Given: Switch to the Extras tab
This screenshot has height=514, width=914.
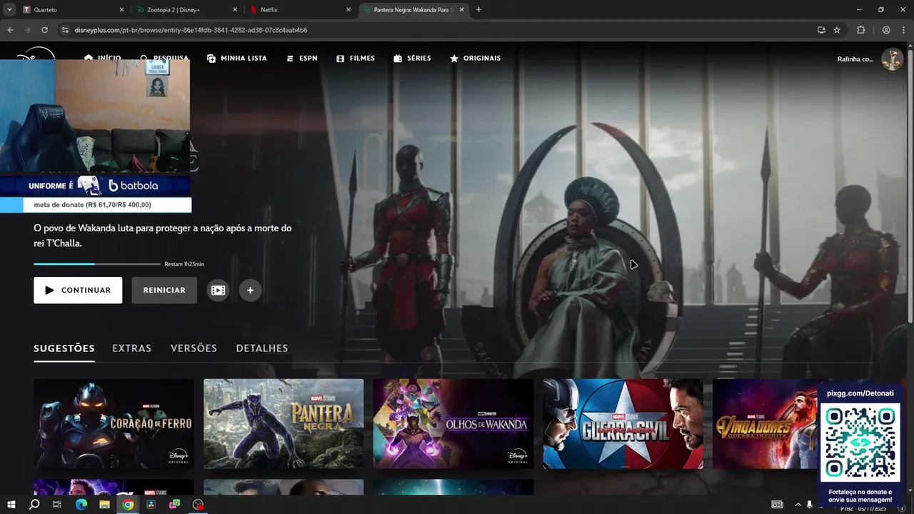Looking at the screenshot, I should point(132,348).
